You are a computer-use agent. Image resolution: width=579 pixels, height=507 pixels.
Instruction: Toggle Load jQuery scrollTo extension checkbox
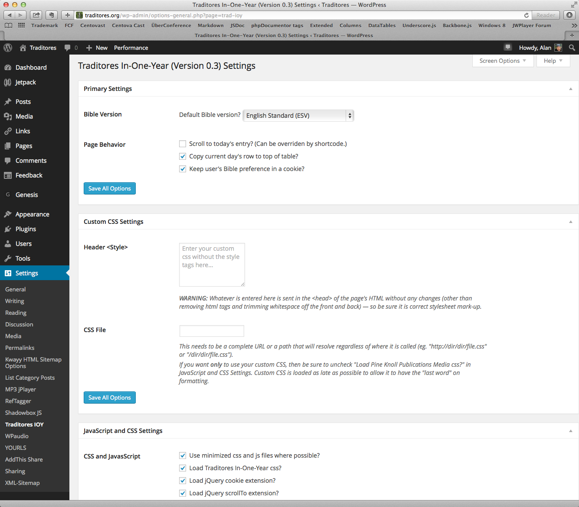point(183,493)
